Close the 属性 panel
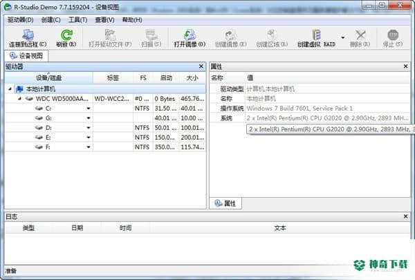 coord(405,66)
